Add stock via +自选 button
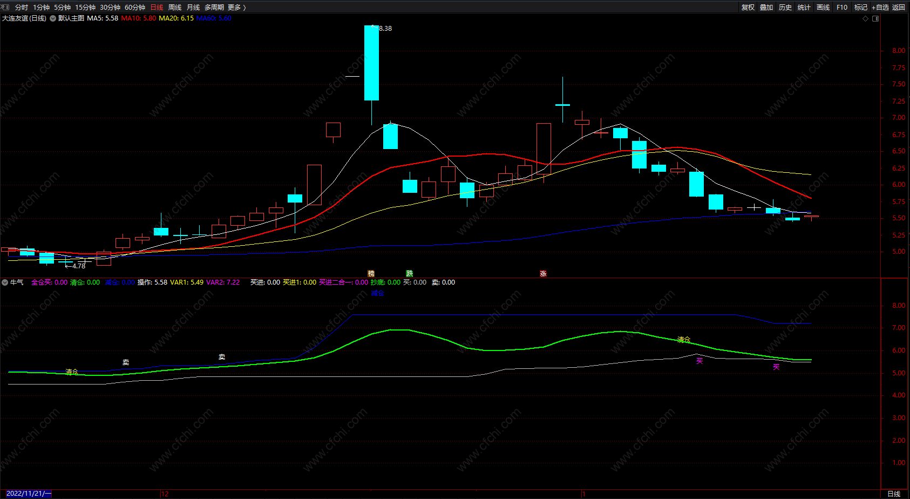Viewport: 910px width, 499px height. click(880, 8)
